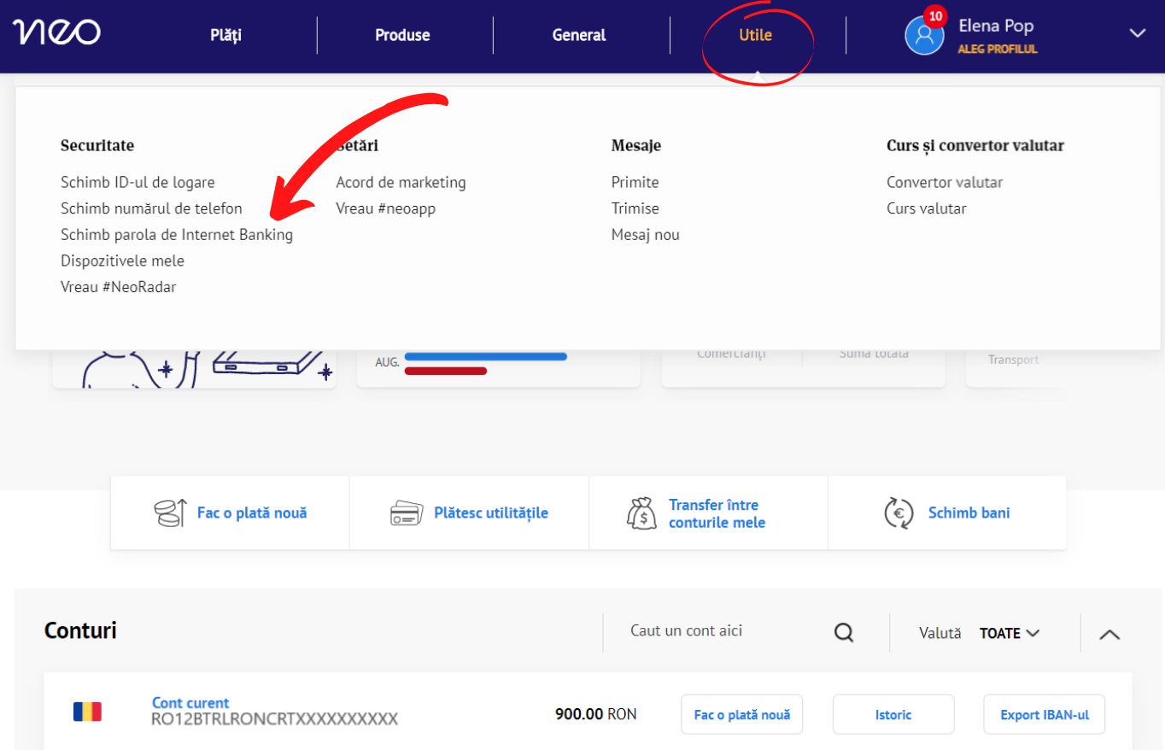Collapse the Conturi section with the chevron
The image size is (1165, 750).
[x=1109, y=635]
